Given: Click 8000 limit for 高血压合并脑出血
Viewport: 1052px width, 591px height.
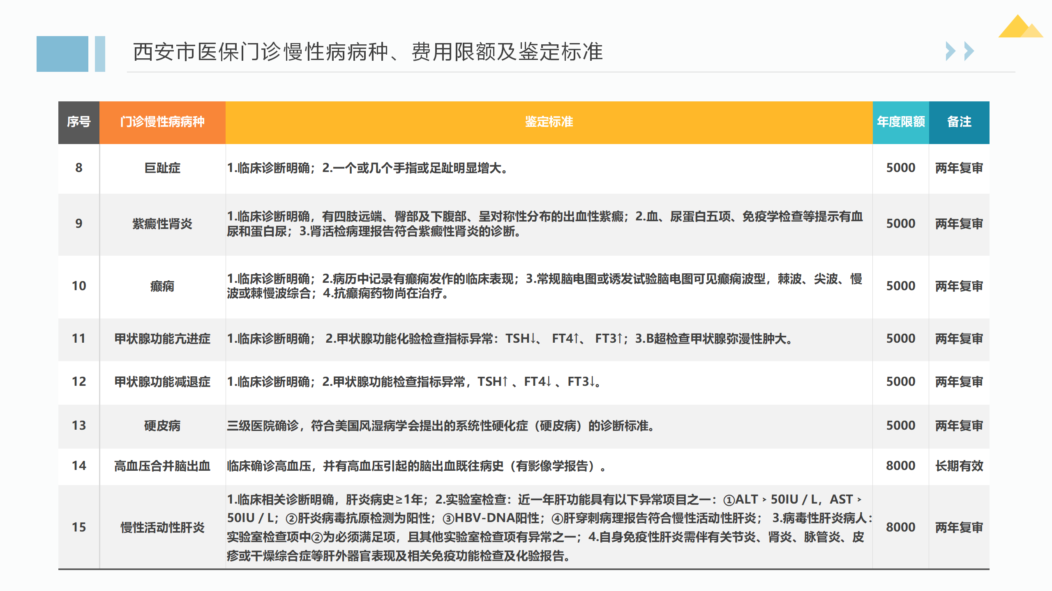Looking at the screenshot, I should (x=900, y=466).
